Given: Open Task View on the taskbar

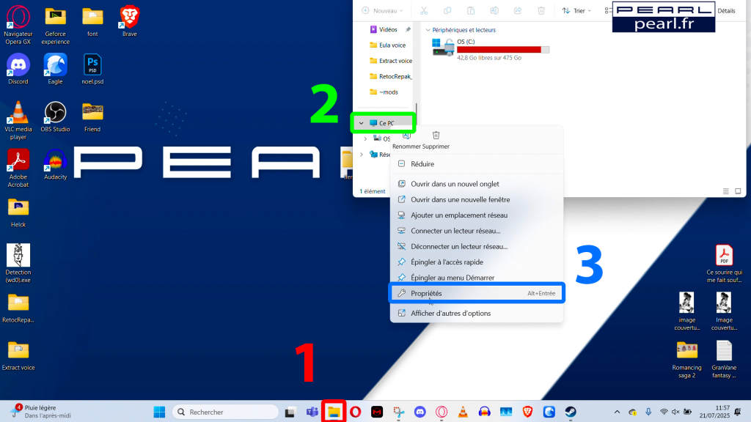Looking at the screenshot, I should [x=290, y=412].
